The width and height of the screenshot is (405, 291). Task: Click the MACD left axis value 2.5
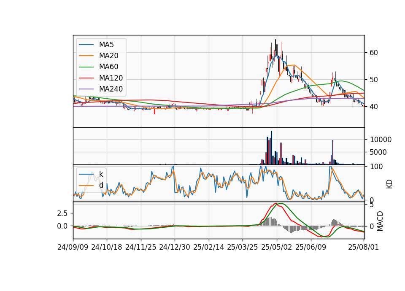coord(62,213)
